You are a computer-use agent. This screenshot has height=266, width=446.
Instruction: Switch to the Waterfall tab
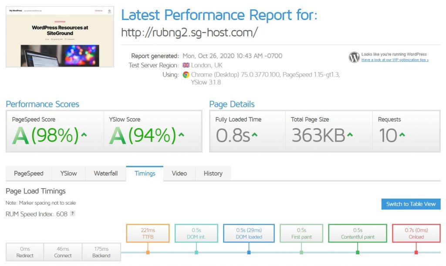pyautogui.click(x=106, y=173)
